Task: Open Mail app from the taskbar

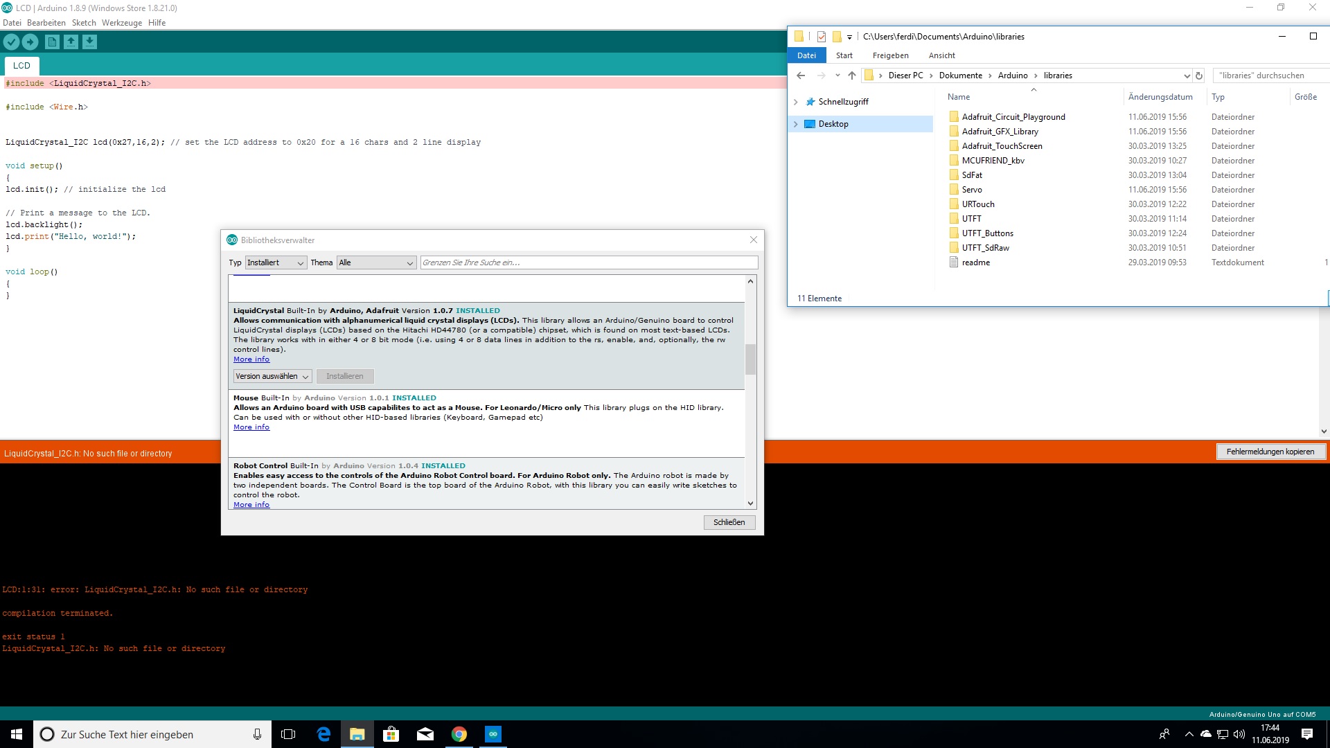Action: (x=425, y=734)
